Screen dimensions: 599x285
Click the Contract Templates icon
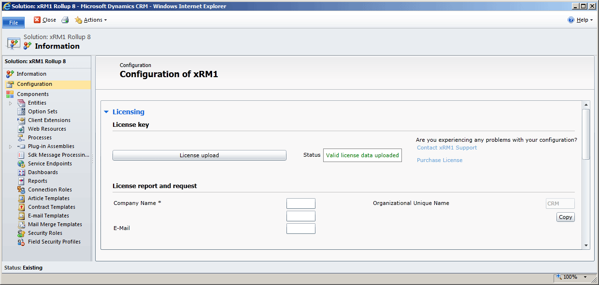[x=21, y=207]
